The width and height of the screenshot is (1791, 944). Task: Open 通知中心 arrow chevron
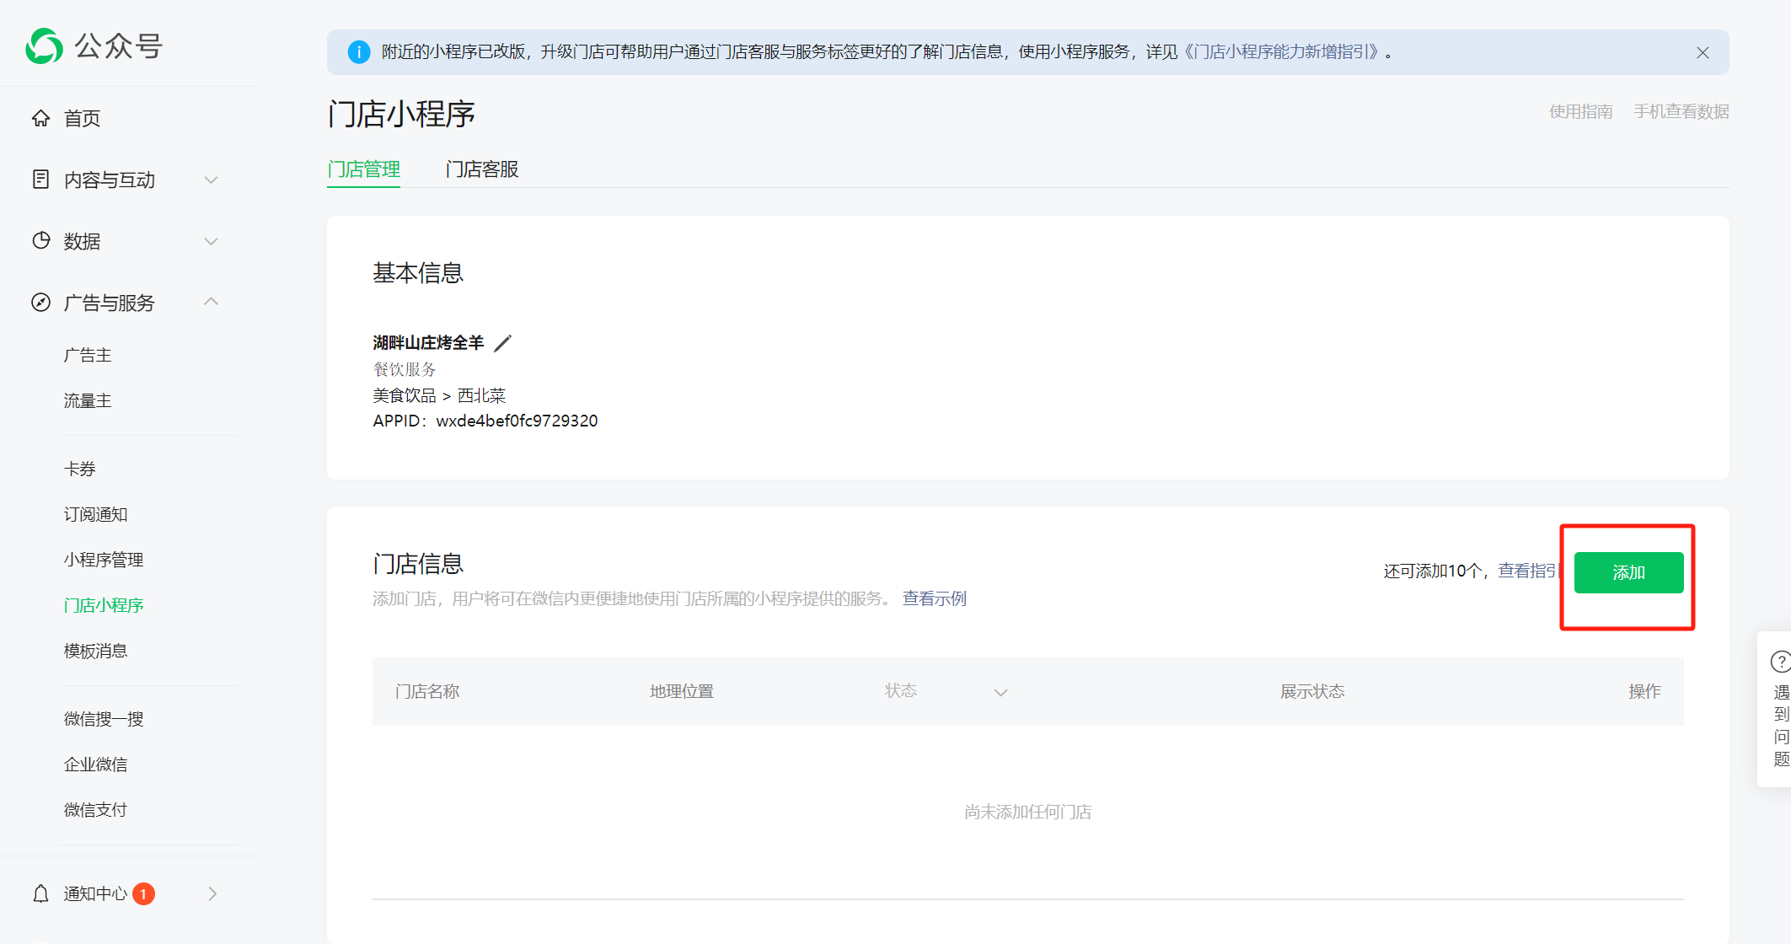[x=212, y=893]
